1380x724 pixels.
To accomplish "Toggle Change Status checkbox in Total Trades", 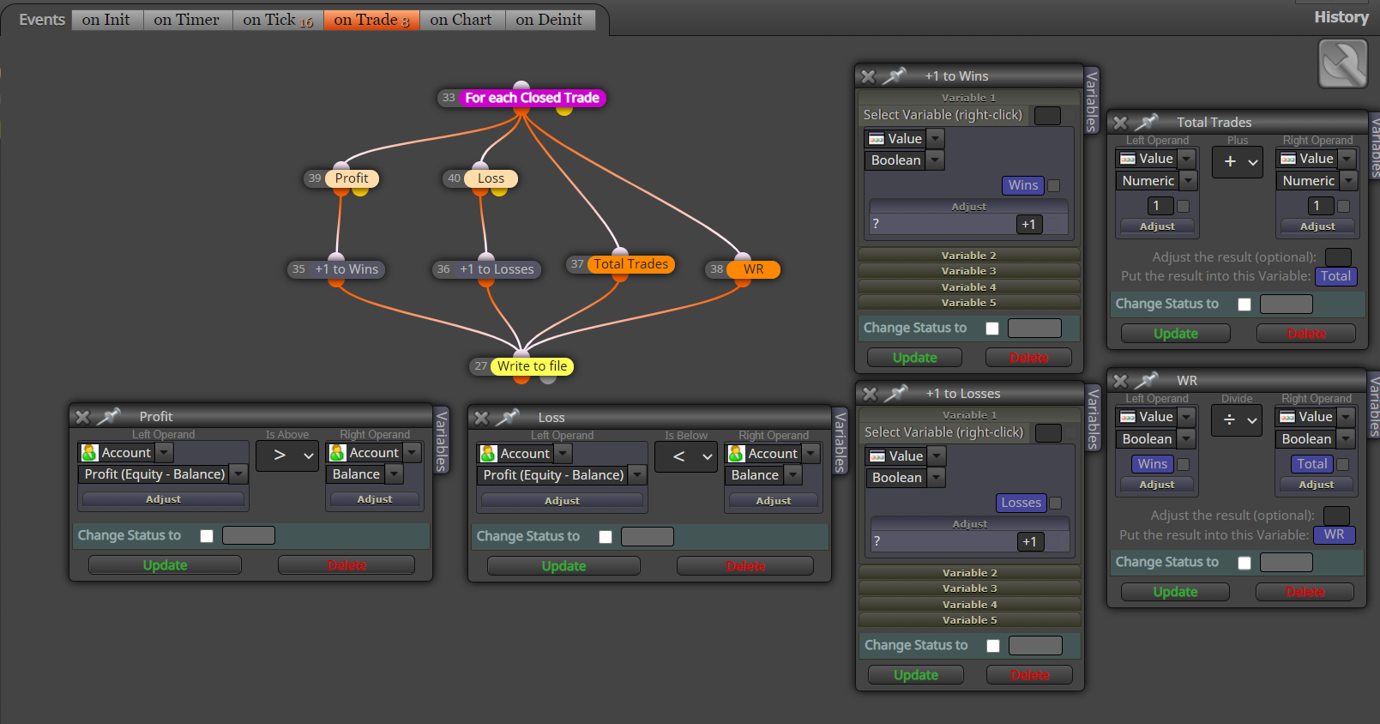I will (1244, 304).
